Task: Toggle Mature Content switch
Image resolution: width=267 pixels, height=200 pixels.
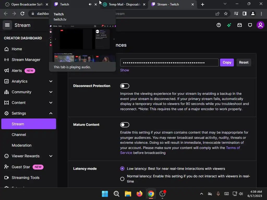Action: [125, 125]
